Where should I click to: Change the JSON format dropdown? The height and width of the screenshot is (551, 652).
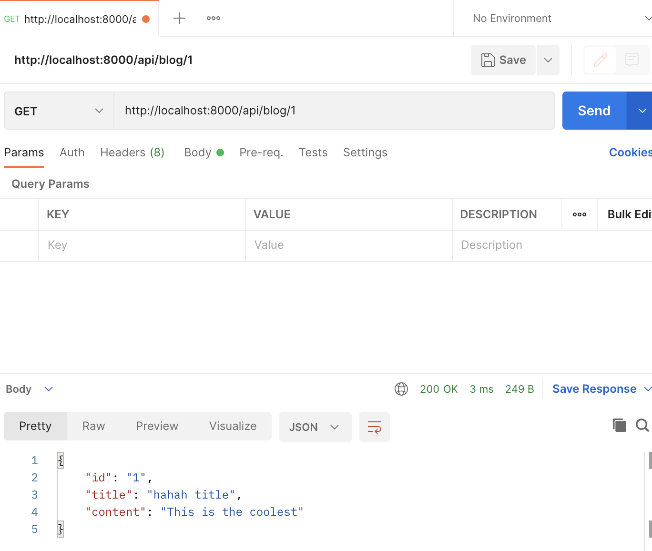(x=315, y=427)
